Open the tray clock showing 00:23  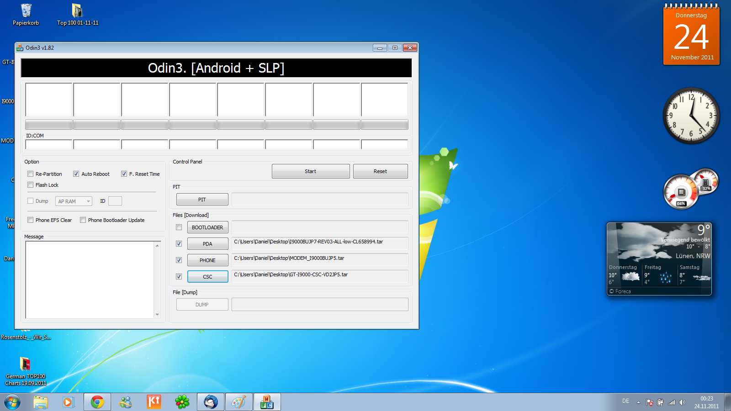coord(706,402)
